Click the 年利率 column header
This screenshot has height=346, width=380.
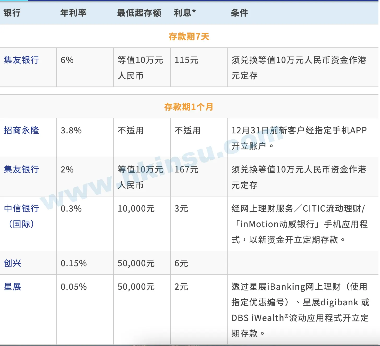(x=73, y=13)
